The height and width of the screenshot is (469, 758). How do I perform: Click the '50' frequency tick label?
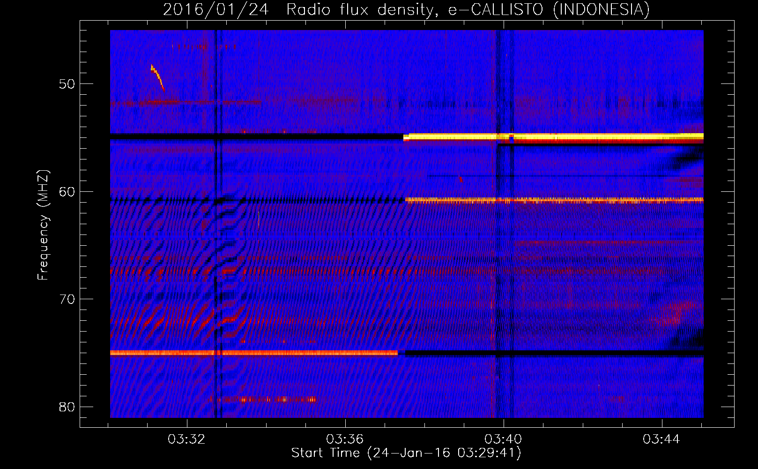click(67, 84)
